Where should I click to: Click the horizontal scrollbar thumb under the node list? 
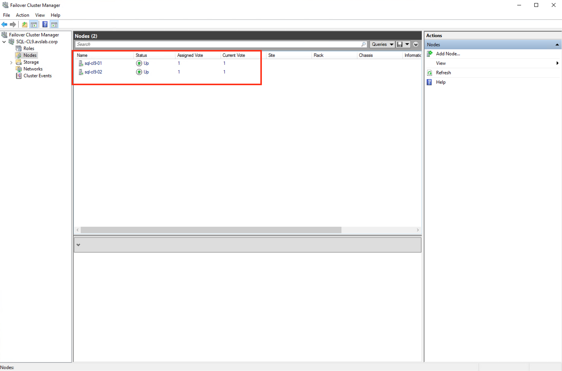[x=211, y=230]
